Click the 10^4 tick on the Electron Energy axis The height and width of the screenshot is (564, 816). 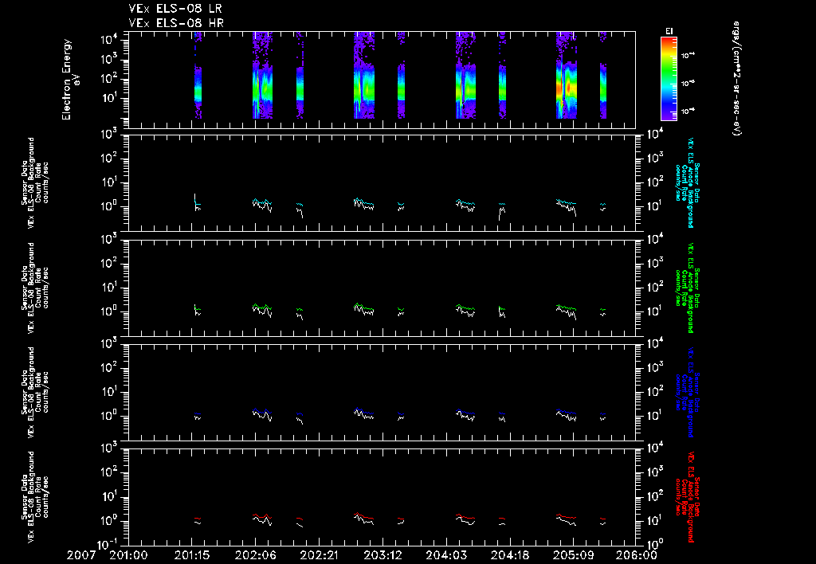coord(111,39)
